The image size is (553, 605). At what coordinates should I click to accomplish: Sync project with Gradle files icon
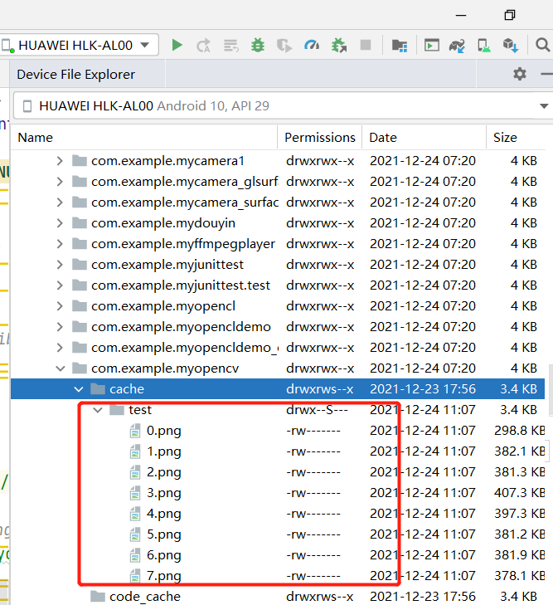pyautogui.click(x=457, y=46)
